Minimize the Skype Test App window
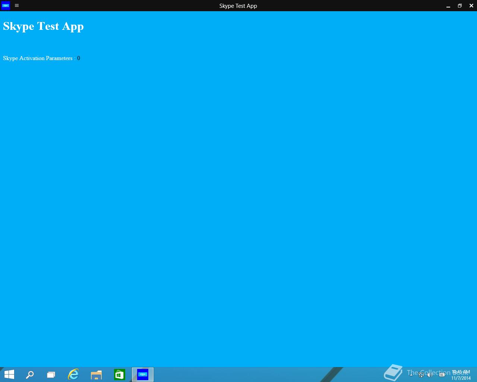477x382 pixels. [x=448, y=6]
